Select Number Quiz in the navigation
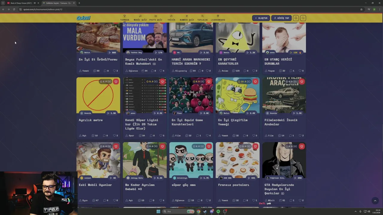This screenshot has width=383, height=215. pyautogui.click(x=187, y=18)
